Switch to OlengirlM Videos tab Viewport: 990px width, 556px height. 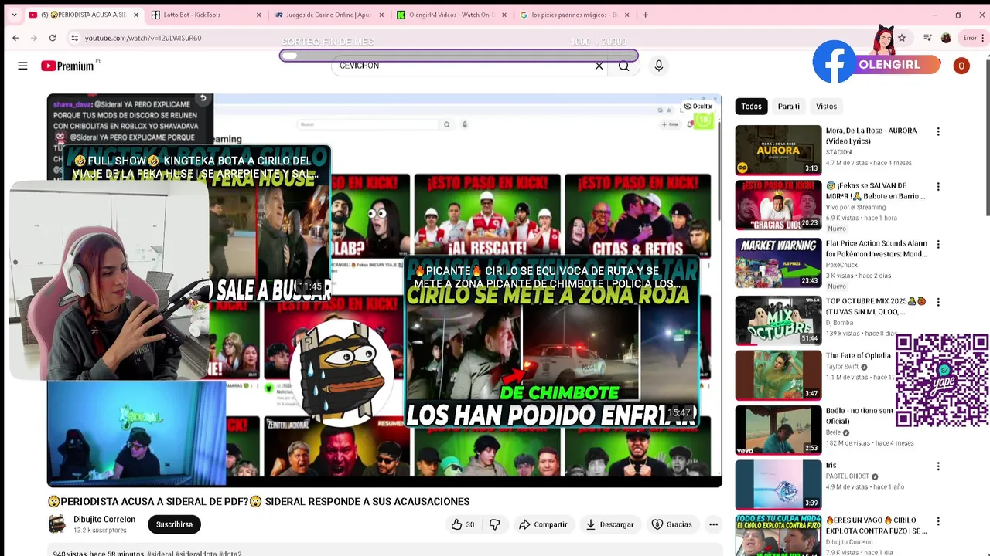tap(451, 15)
